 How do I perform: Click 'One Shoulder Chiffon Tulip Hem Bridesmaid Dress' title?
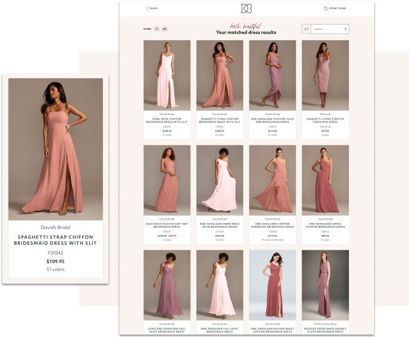click(x=272, y=121)
